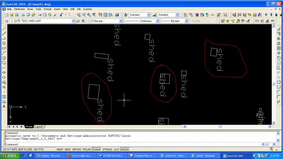Open the Draw menu
Viewport: 283px width, 159px height.
(x=30, y=9)
